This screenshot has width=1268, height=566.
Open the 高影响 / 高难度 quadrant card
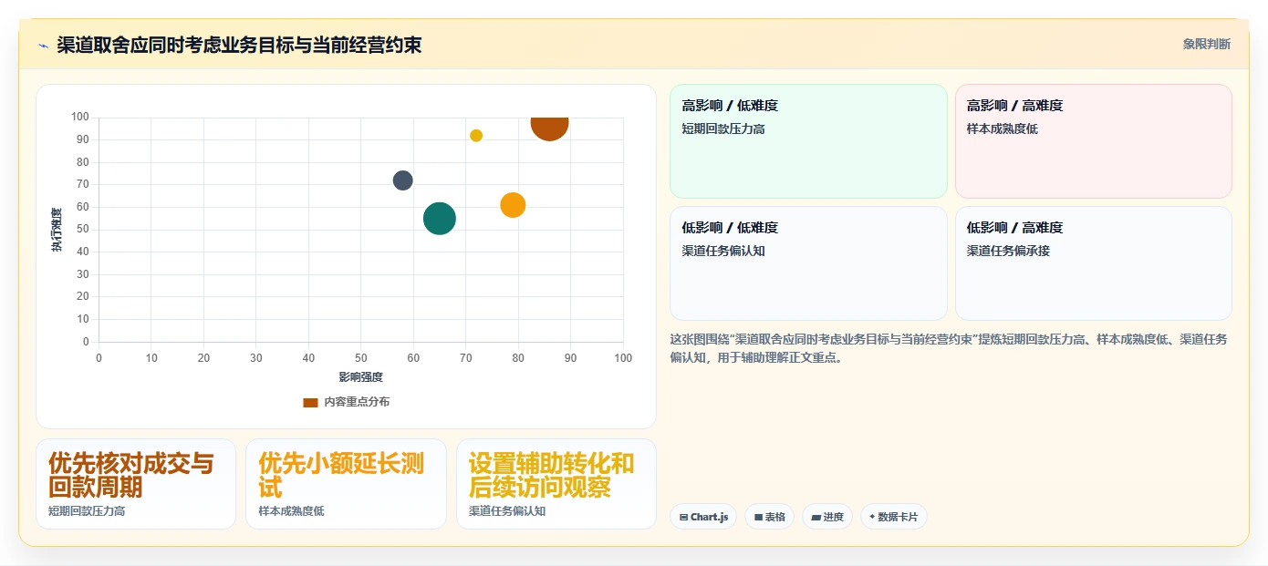click(x=1093, y=141)
